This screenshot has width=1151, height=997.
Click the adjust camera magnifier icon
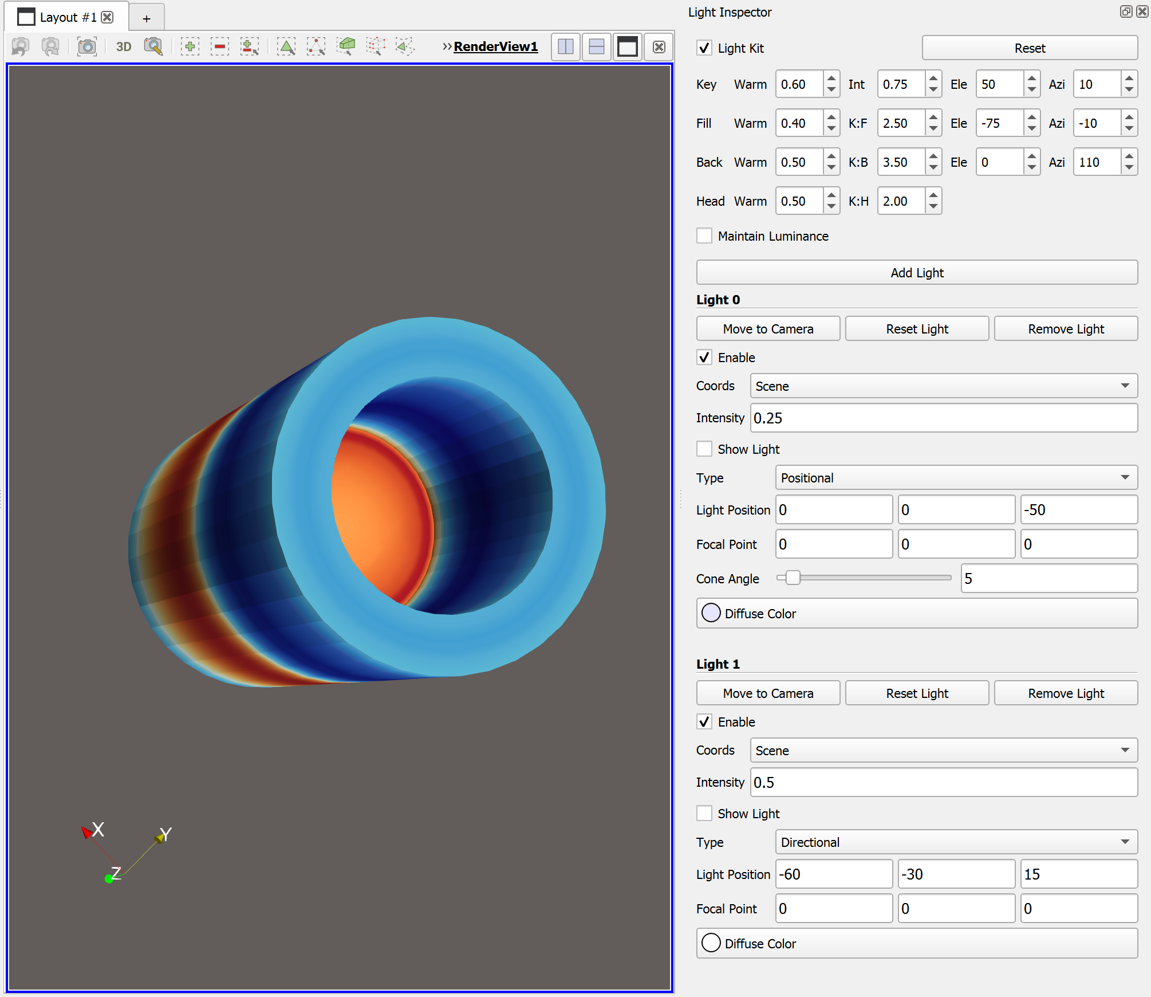(x=153, y=46)
